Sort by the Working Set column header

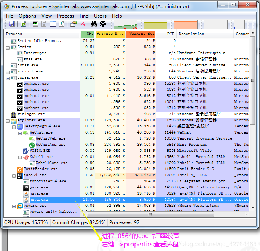pyautogui.click(x=141, y=34)
